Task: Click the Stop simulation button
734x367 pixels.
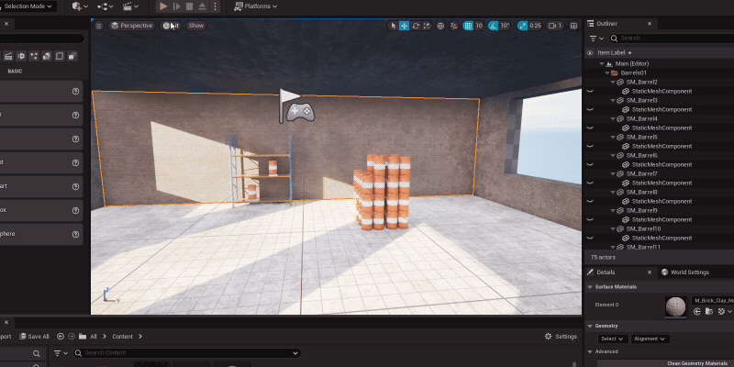Action: pos(189,6)
